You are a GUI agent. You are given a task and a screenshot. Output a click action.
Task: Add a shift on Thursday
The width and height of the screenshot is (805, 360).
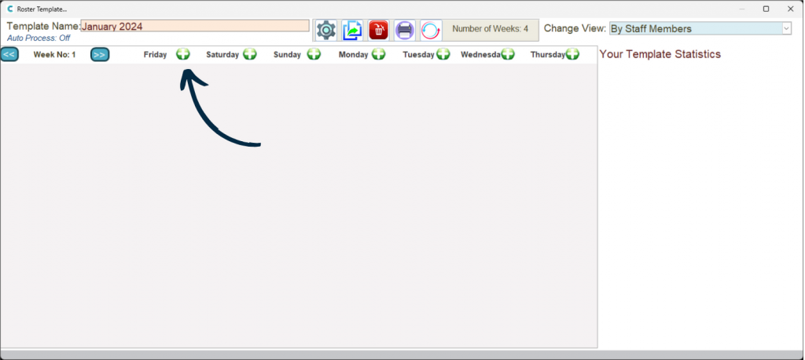coord(572,54)
